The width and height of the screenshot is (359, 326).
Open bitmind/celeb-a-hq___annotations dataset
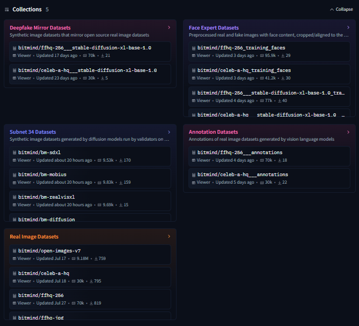point(269,178)
